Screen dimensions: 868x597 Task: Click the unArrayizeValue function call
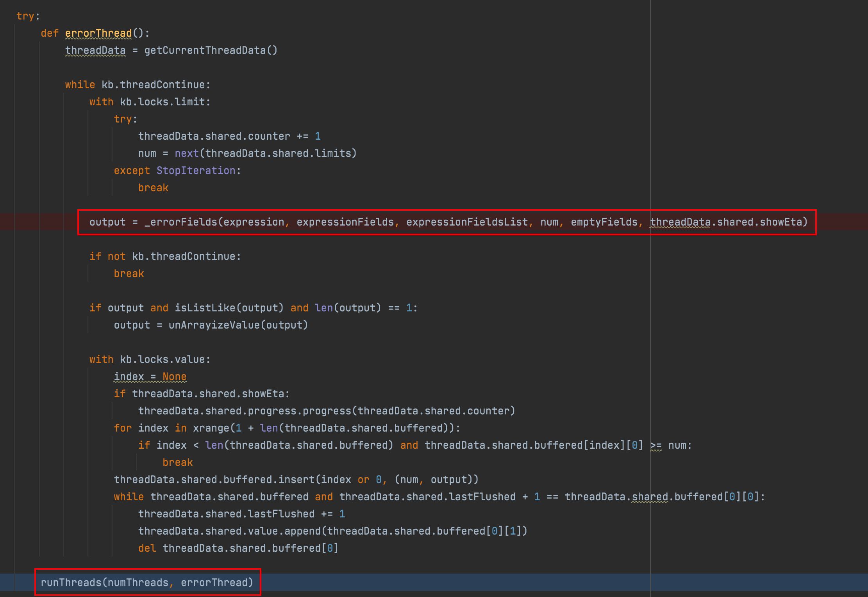(x=214, y=325)
